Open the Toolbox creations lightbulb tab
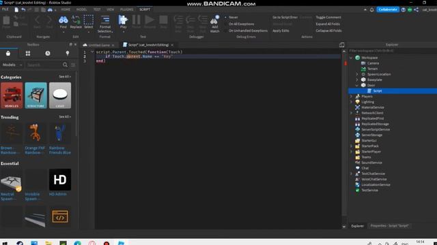Image resolution: width=437 pixels, height=245 pixels. click(68, 53)
